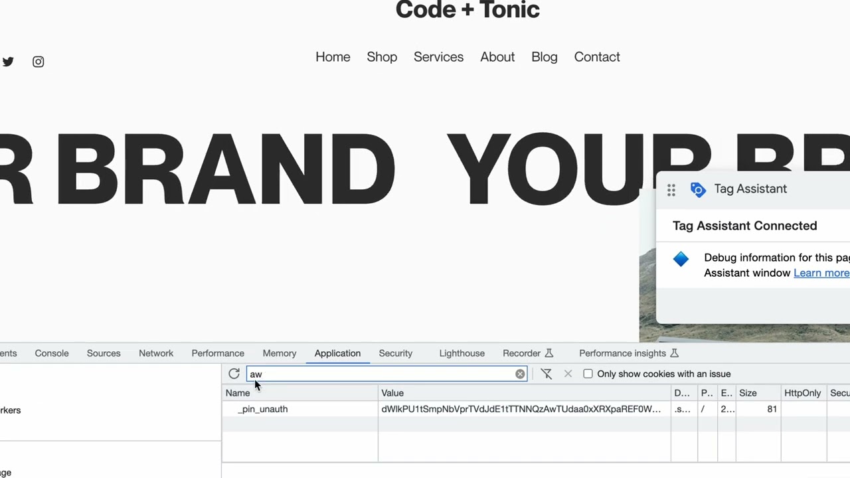
Task: Open the Twitter social icon
Action: pyautogui.click(x=8, y=62)
